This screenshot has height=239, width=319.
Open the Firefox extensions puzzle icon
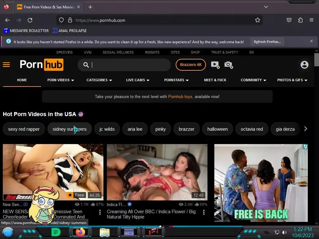(300, 20)
